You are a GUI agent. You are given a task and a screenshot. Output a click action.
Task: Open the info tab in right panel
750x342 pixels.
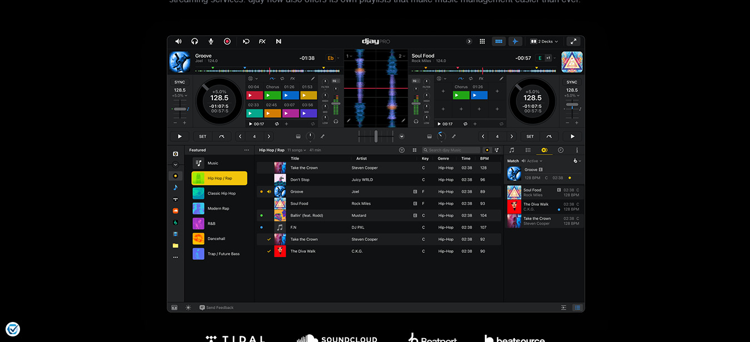pyautogui.click(x=577, y=150)
